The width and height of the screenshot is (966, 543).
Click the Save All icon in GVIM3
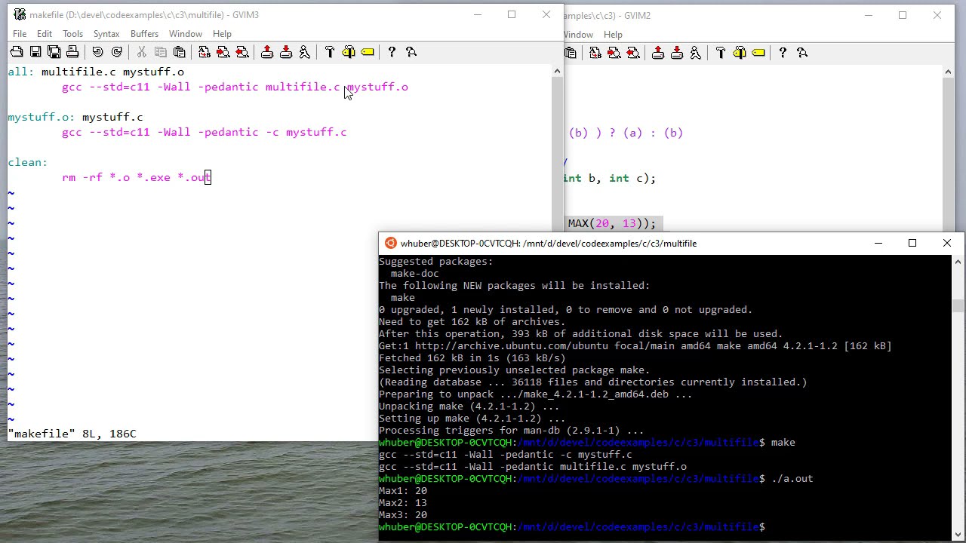pyautogui.click(x=54, y=52)
